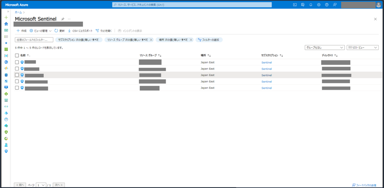Open ビューの管理 dropdown

pyautogui.click(x=41, y=31)
